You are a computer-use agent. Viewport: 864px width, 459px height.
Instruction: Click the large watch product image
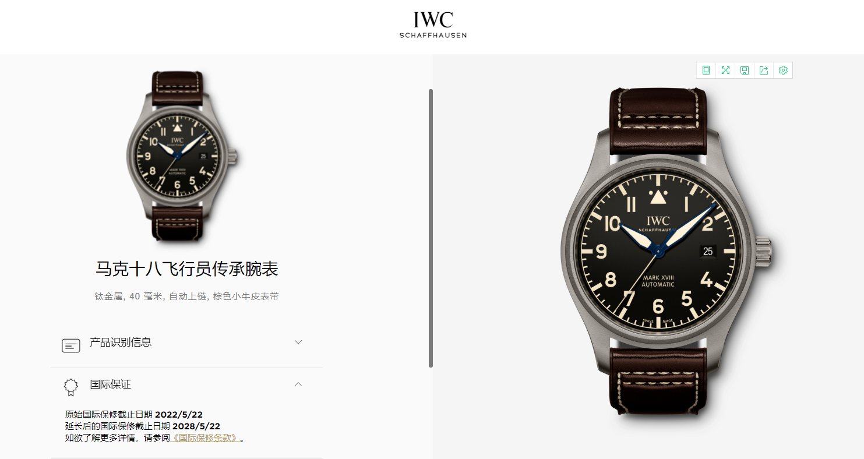pos(666,252)
